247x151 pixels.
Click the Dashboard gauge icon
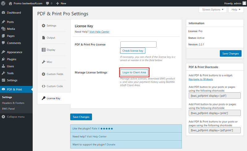click(3, 13)
